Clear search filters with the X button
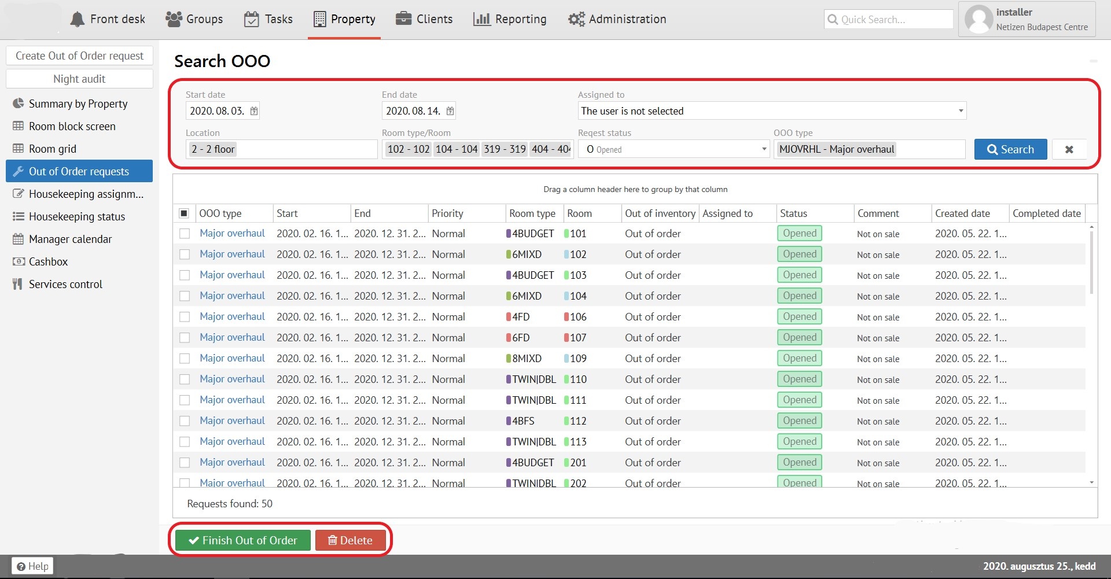The width and height of the screenshot is (1111, 579). point(1069,149)
